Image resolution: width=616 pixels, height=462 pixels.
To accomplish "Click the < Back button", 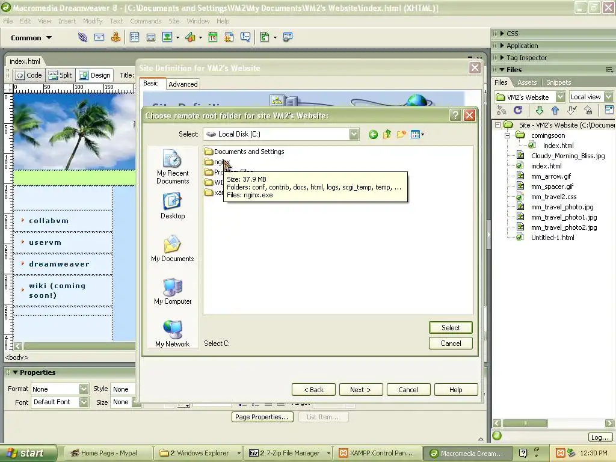I will click(x=313, y=390).
